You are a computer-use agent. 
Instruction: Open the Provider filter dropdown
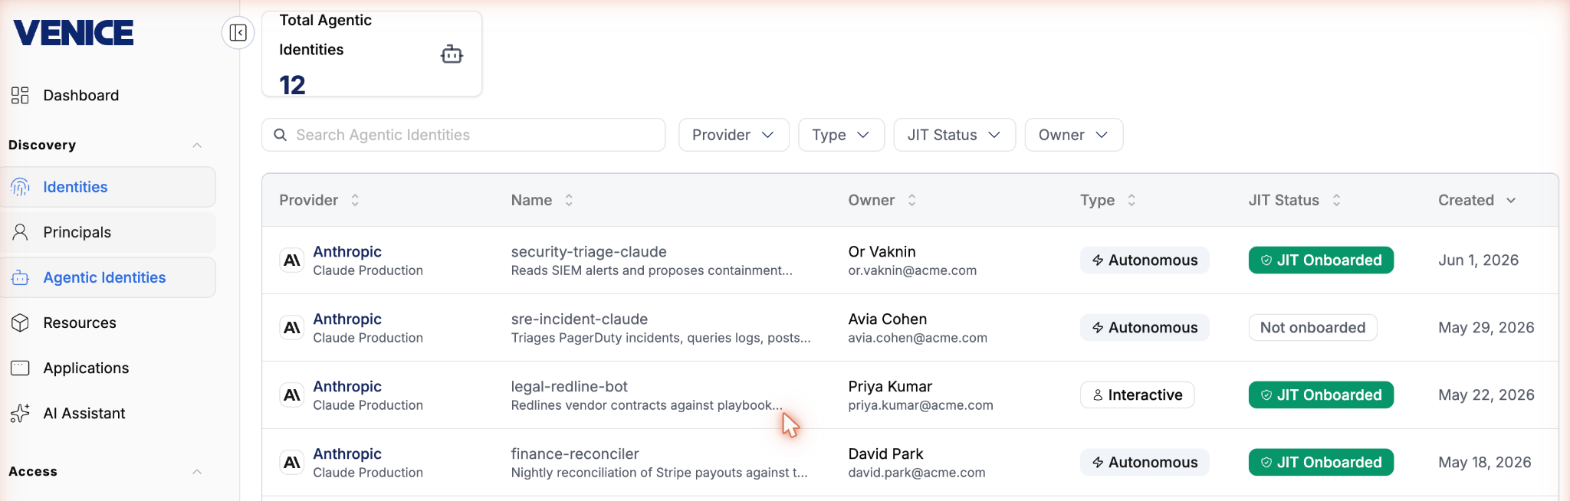point(734,135)
